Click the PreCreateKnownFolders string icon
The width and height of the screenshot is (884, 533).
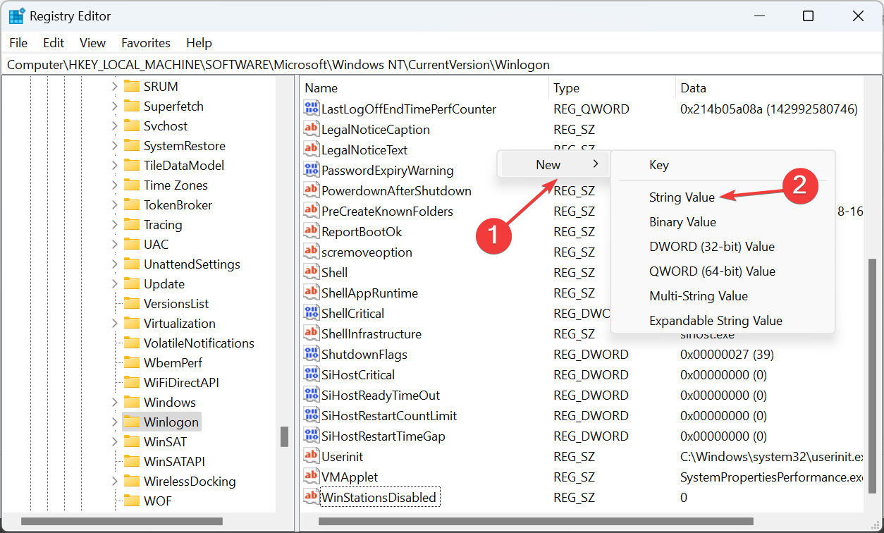tap(311, 211)
